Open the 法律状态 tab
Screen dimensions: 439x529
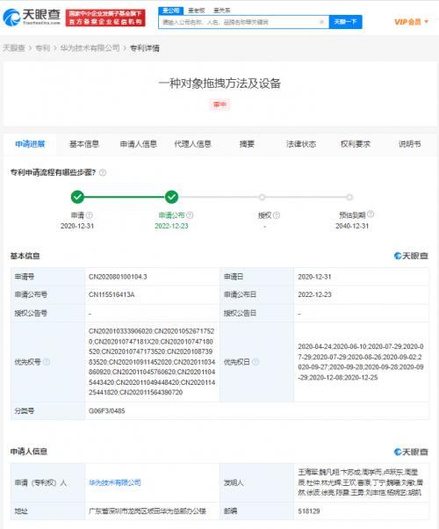pos(301,144)
